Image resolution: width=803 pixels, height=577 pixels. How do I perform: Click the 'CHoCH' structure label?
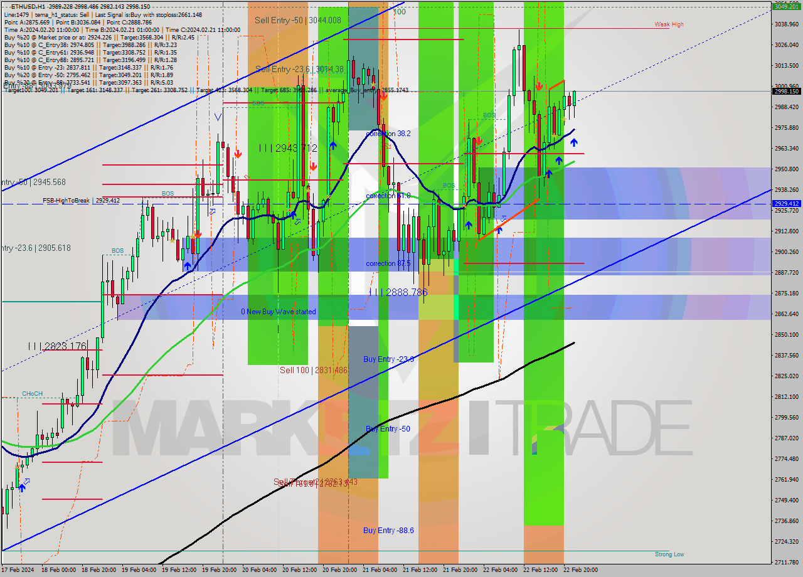32,394
